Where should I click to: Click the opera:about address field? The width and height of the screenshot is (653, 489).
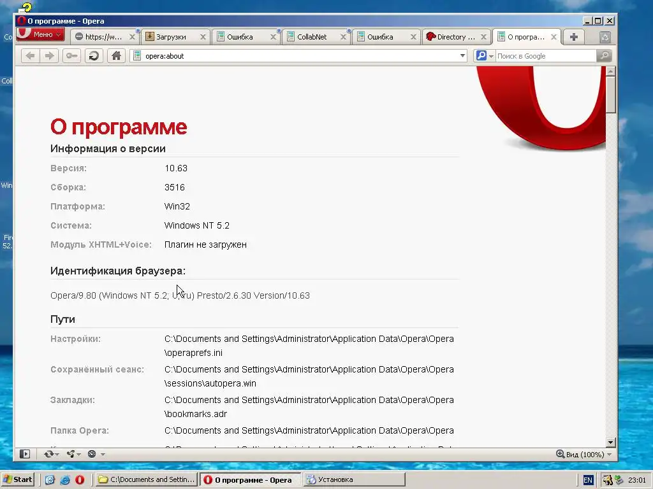pos(300,56)
